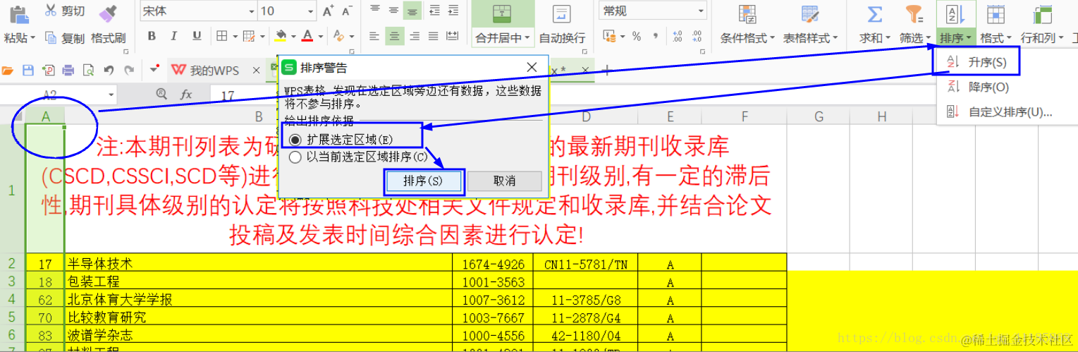
Task: Toggle center horizontal alignment
Action: (x=395, y=36)
